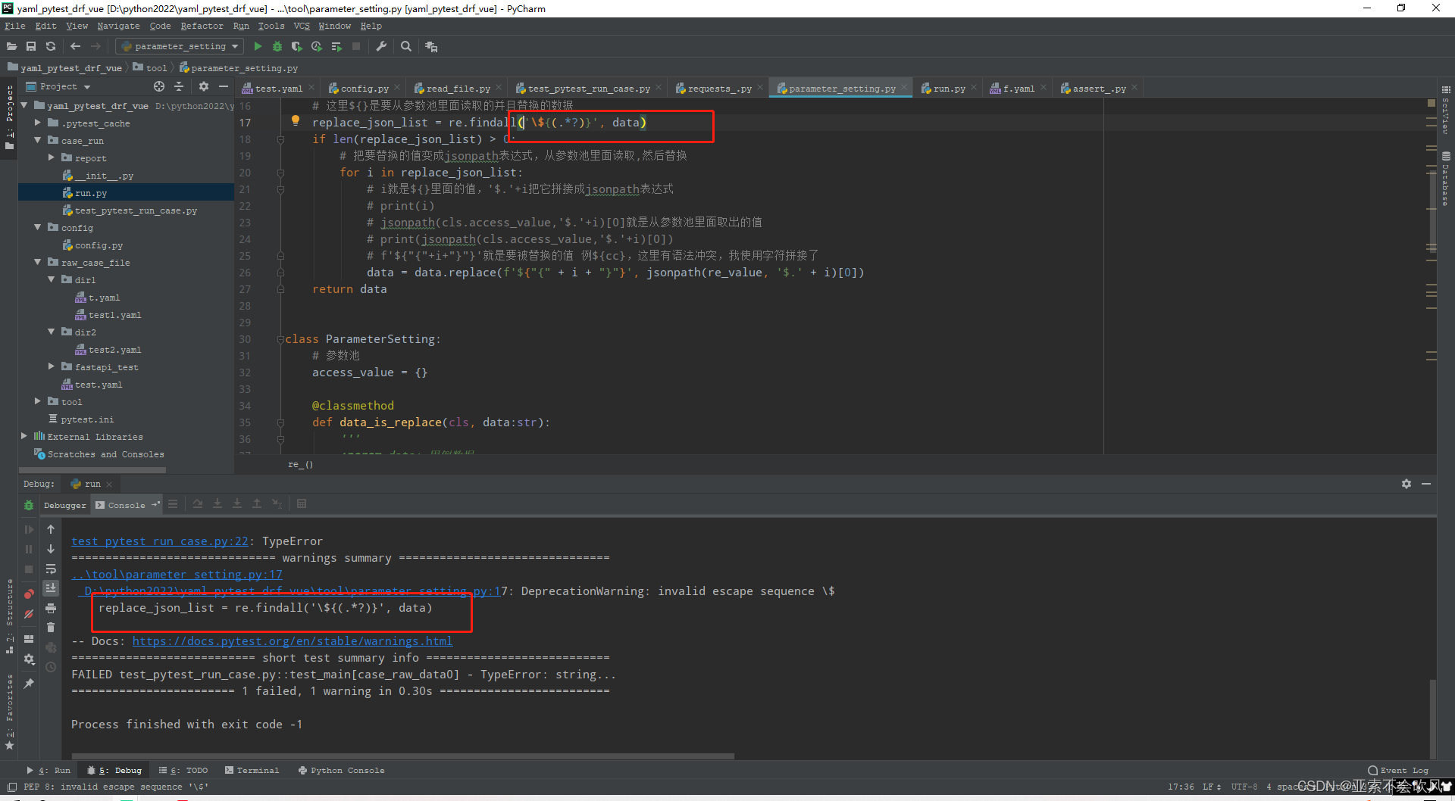The width and height of the screenshot is (1455, 801).
Task: Toggle the Restore Layout icon in Debug panel
Action: pos(29,639)
